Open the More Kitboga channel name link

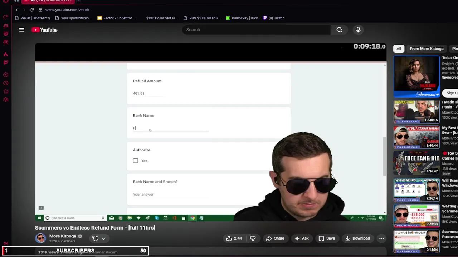[63, 236]
